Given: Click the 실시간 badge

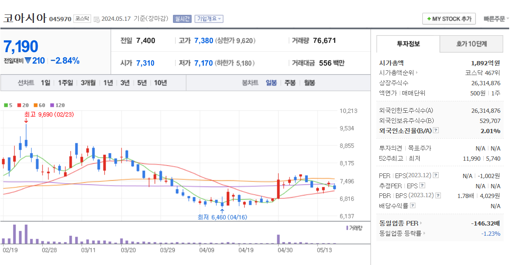Looking at the screenshot, I should click(x=182, y=19).
